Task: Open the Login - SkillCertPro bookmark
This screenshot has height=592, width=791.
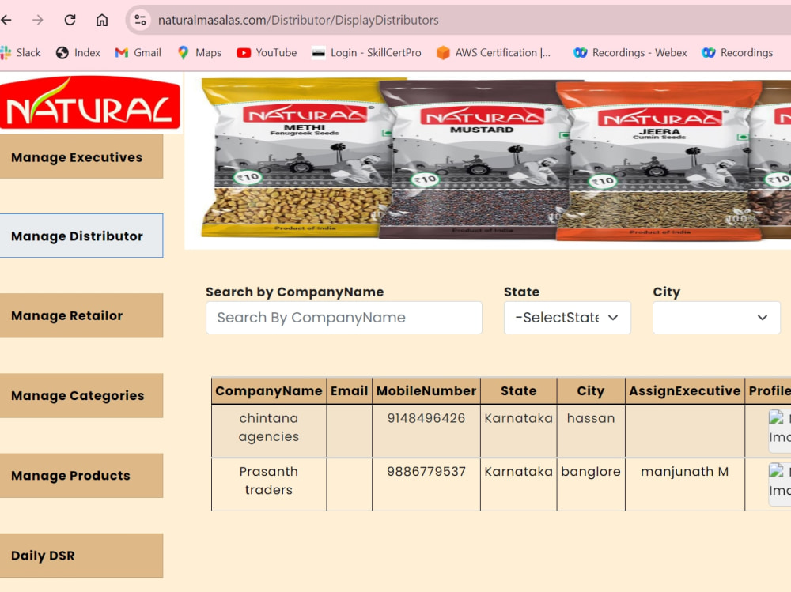Action: tap(367, 52)
